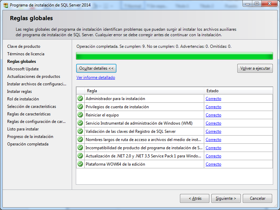This screenshot has height=210, width=280.
Task: Select the Clave de producto step
Action: click(x=24, y=46)
